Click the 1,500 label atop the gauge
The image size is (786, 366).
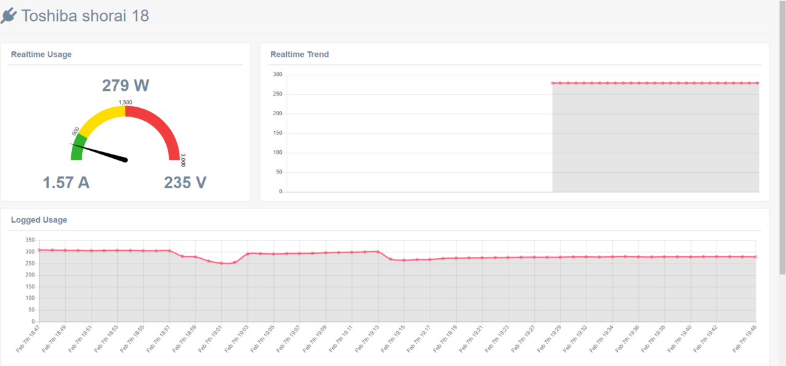point(125,102)
